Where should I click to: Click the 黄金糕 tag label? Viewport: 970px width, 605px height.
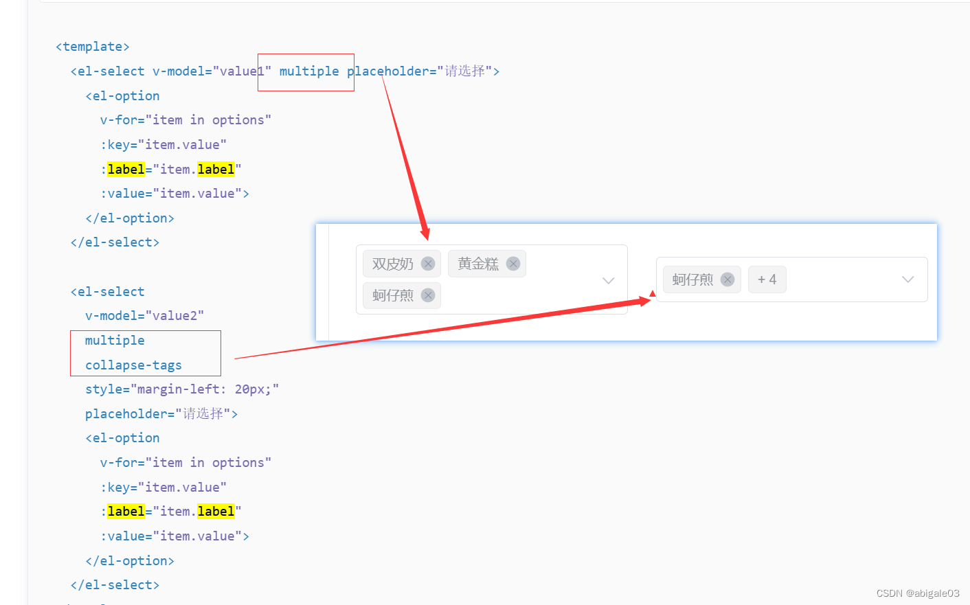(x=478, y=264)
